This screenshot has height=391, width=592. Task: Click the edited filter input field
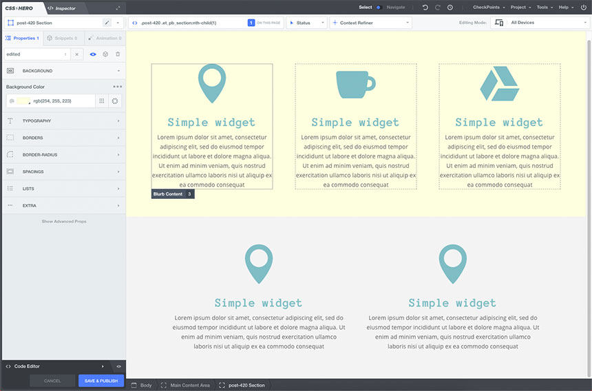(x=36, y=54)
